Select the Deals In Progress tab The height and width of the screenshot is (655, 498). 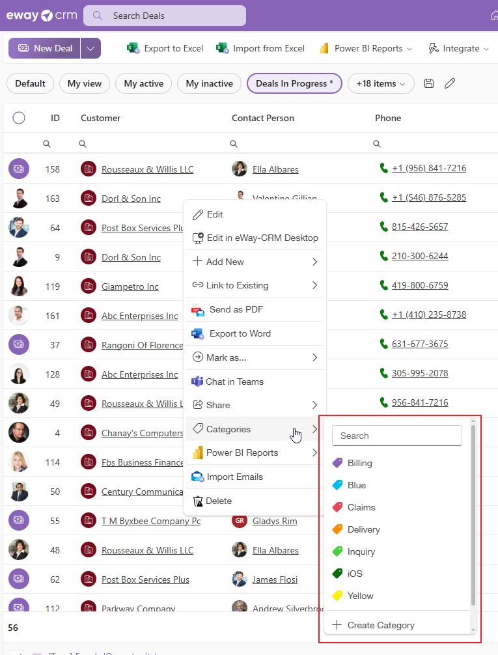(294, 83)
